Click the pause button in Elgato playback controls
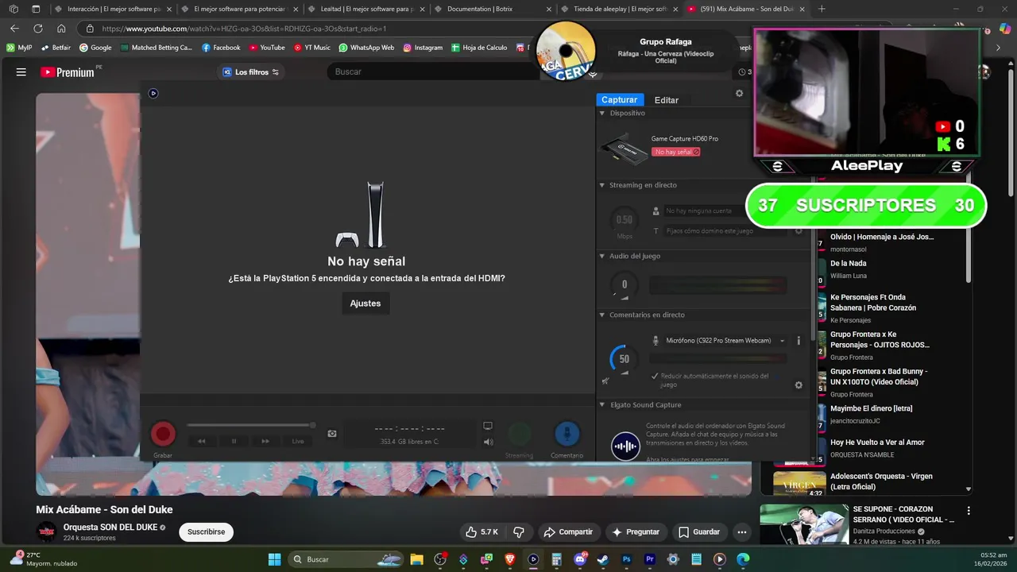The width and height of the screenshot is (1017, 572). point(234,441)
